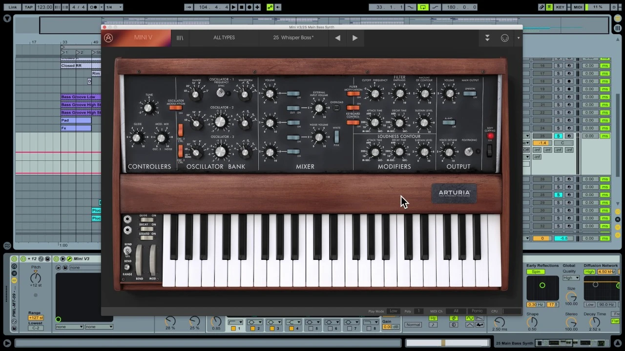Image resolution: width=625 pixels, height=351 pixels.
Task: Click the Follow playback arrow button
Action: pyautogui.click(x=188, y=7)
